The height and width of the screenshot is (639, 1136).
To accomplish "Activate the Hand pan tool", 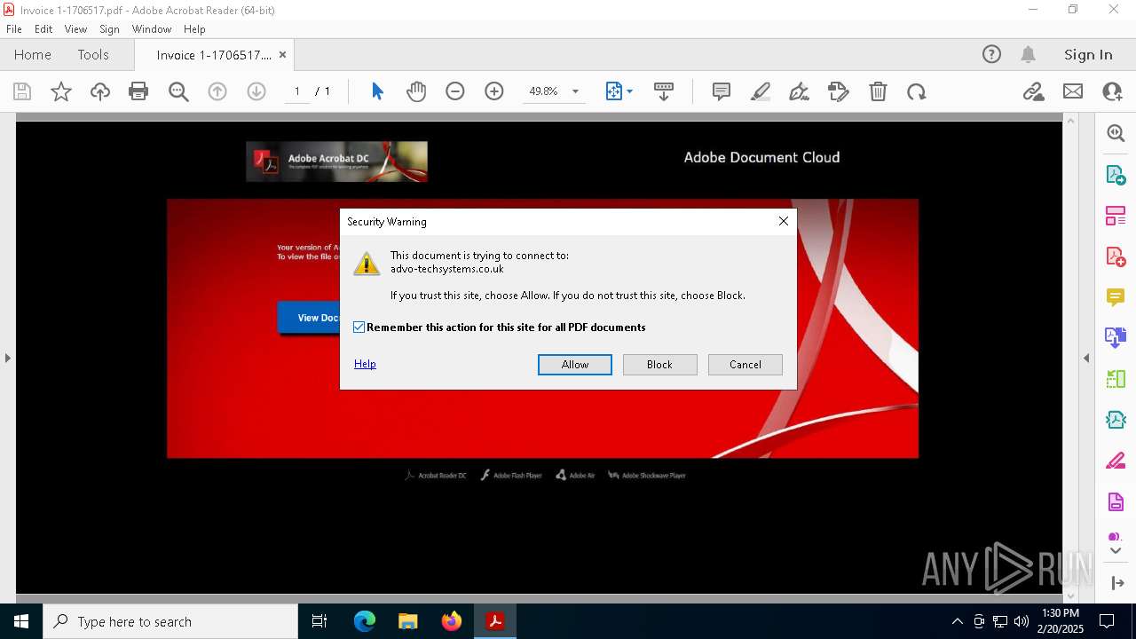I will (x=416, y=91).
